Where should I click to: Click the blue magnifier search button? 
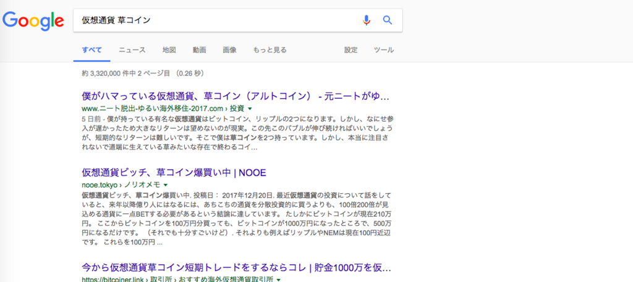tap(388, 20)
